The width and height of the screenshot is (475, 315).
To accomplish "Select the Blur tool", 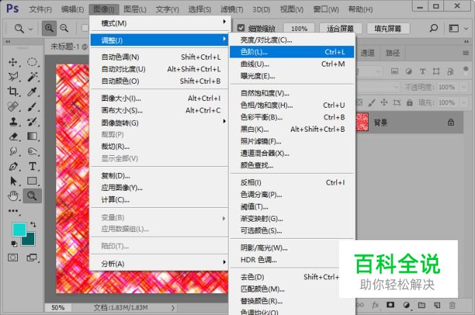I will tap(13, 151).
